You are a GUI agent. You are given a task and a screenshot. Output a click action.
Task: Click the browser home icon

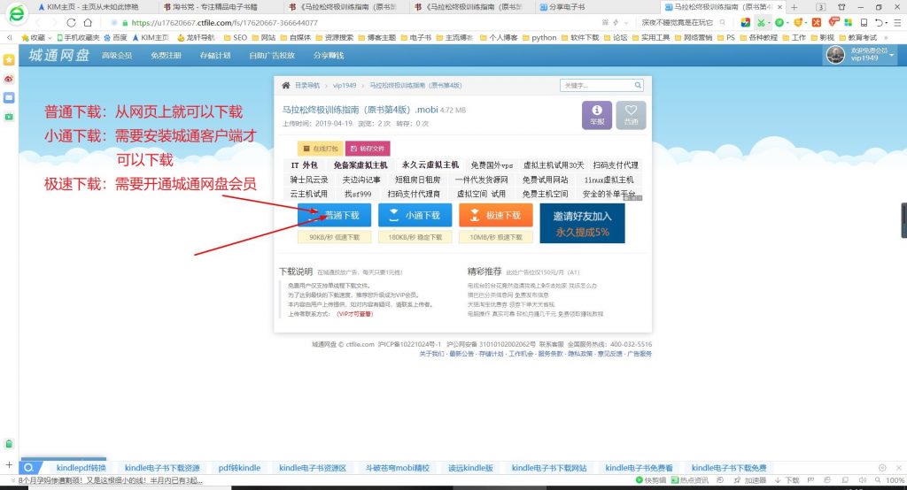[88, 22]
